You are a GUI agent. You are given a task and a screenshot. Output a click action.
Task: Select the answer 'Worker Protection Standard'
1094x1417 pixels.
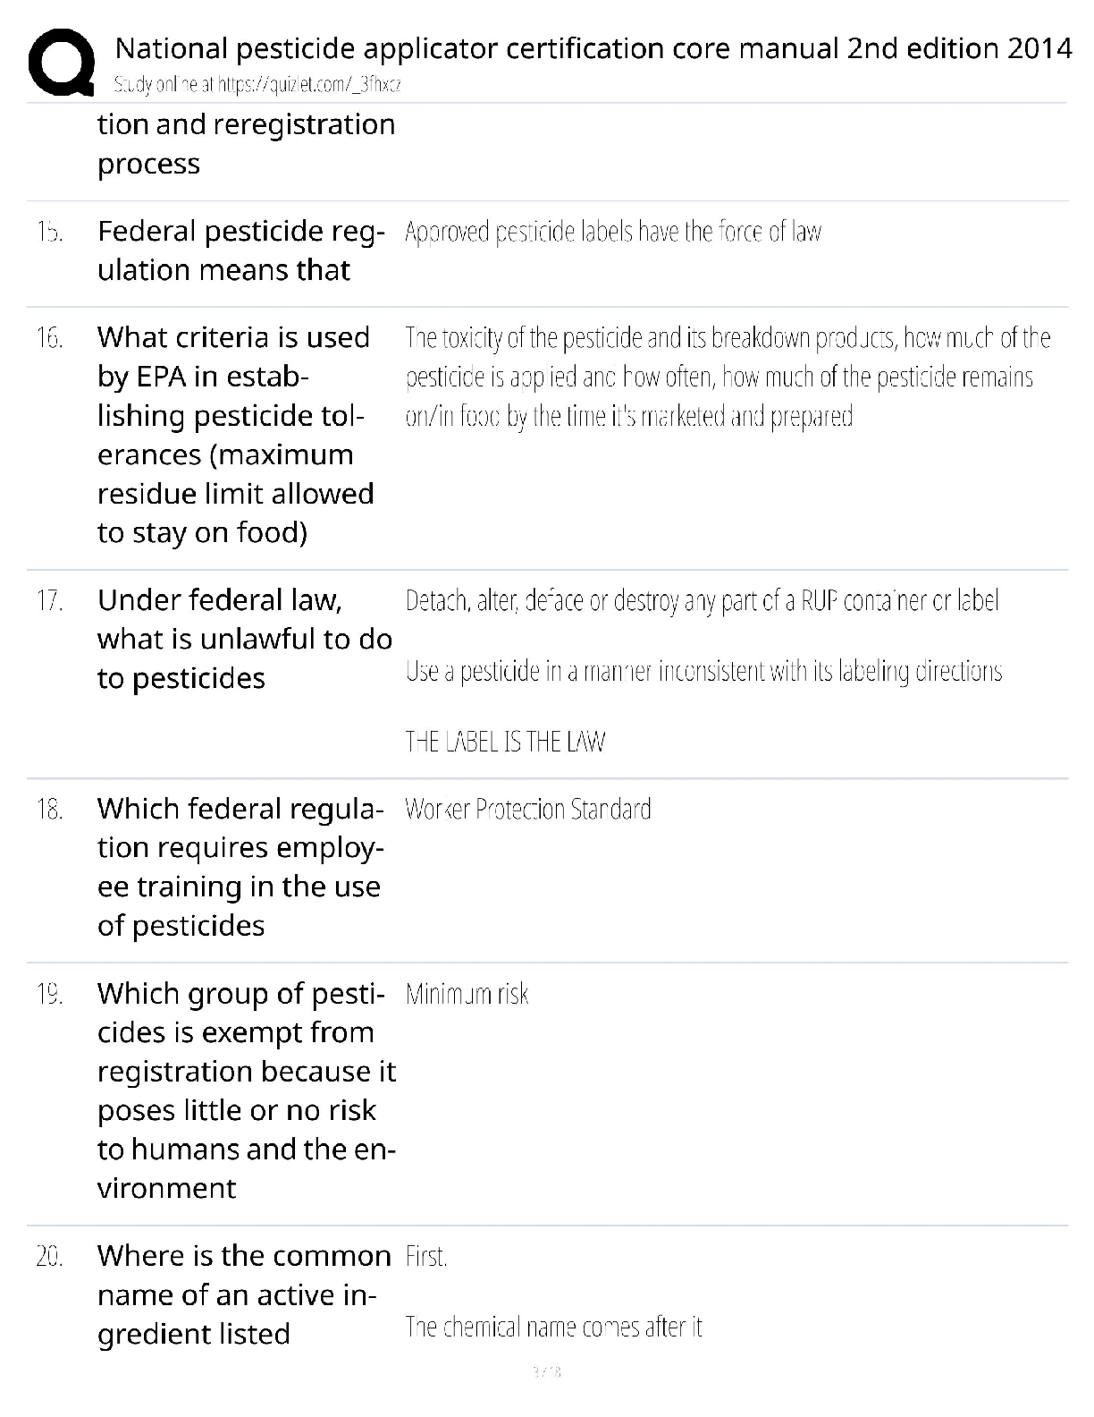tap(527, 810)
